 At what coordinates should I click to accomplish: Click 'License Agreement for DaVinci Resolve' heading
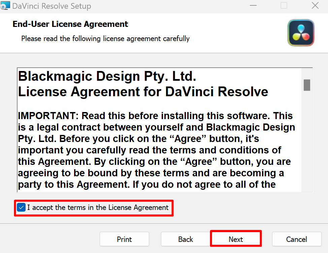[x=143, y=92]
